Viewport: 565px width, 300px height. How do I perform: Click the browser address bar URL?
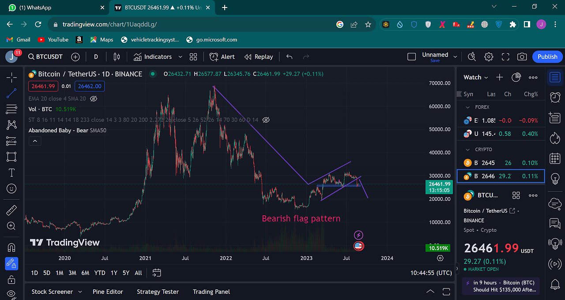tap(109, 25)
